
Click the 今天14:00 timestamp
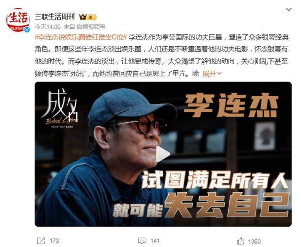coord(48,27)
